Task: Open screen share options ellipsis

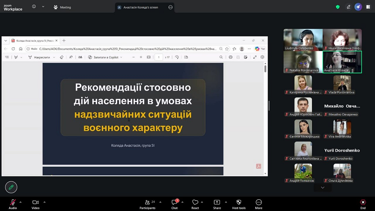Action: click(170, 7)
